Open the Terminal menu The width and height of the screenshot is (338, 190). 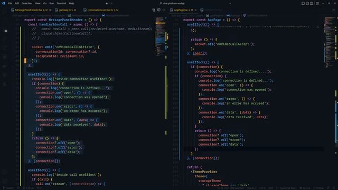(61, 4)
